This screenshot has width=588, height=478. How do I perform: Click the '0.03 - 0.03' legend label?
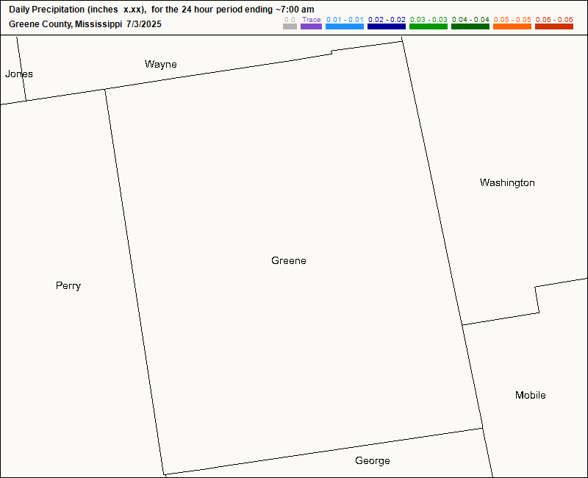(429, 20)
